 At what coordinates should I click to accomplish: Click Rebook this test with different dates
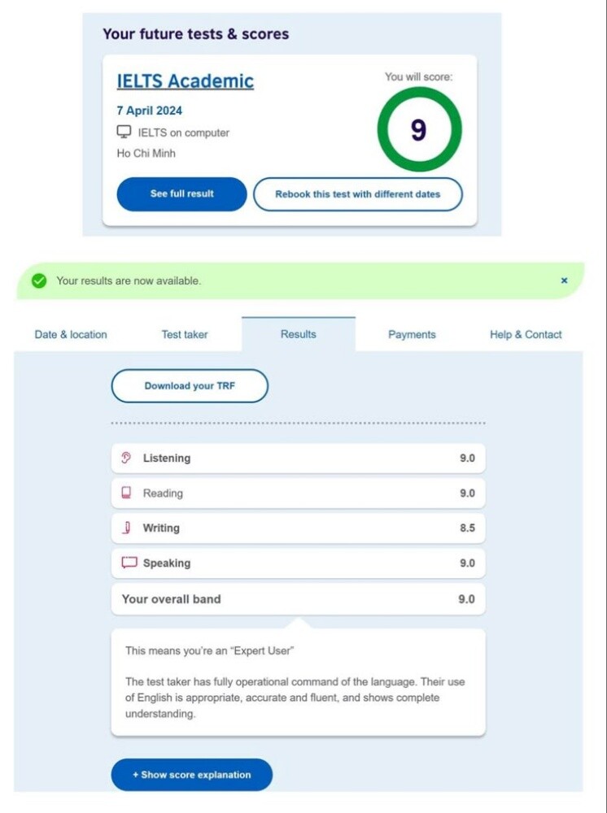pyautogui.click(x=358, y=194)
